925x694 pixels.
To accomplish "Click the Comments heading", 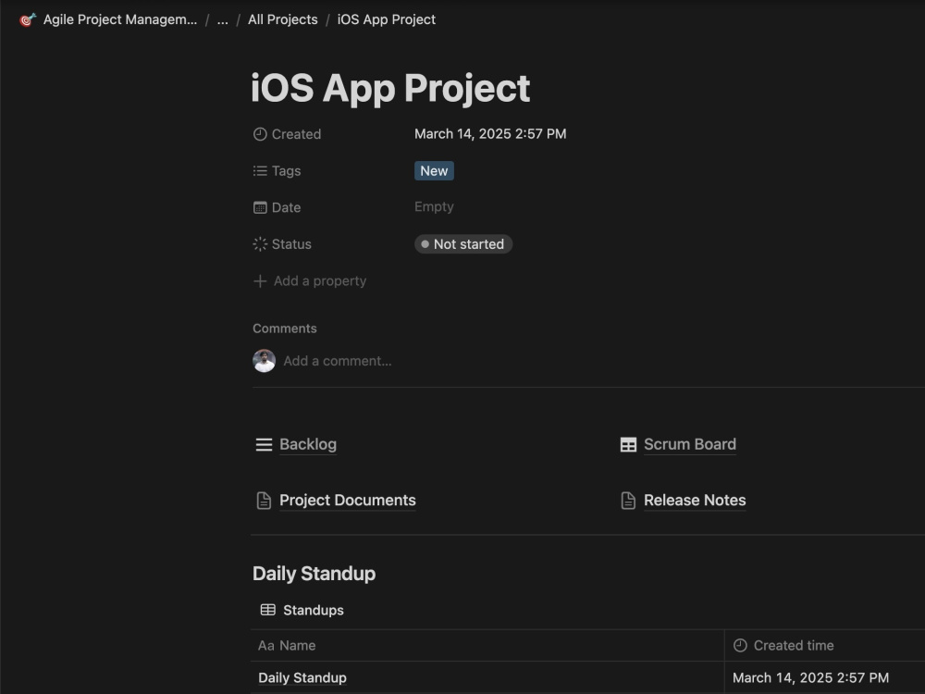I will pyautogui.click(x=285, y=328).
